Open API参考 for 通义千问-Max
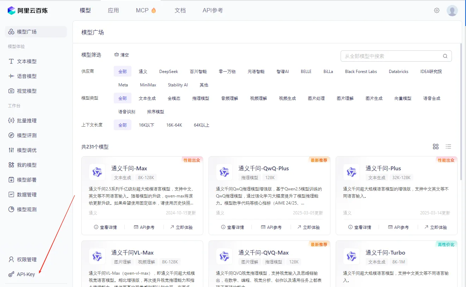466x287 pixels. pos(144,227)
